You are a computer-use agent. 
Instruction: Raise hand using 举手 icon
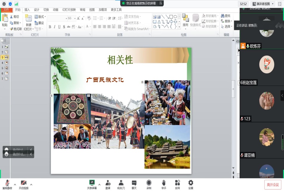click(x=164, y=184)
